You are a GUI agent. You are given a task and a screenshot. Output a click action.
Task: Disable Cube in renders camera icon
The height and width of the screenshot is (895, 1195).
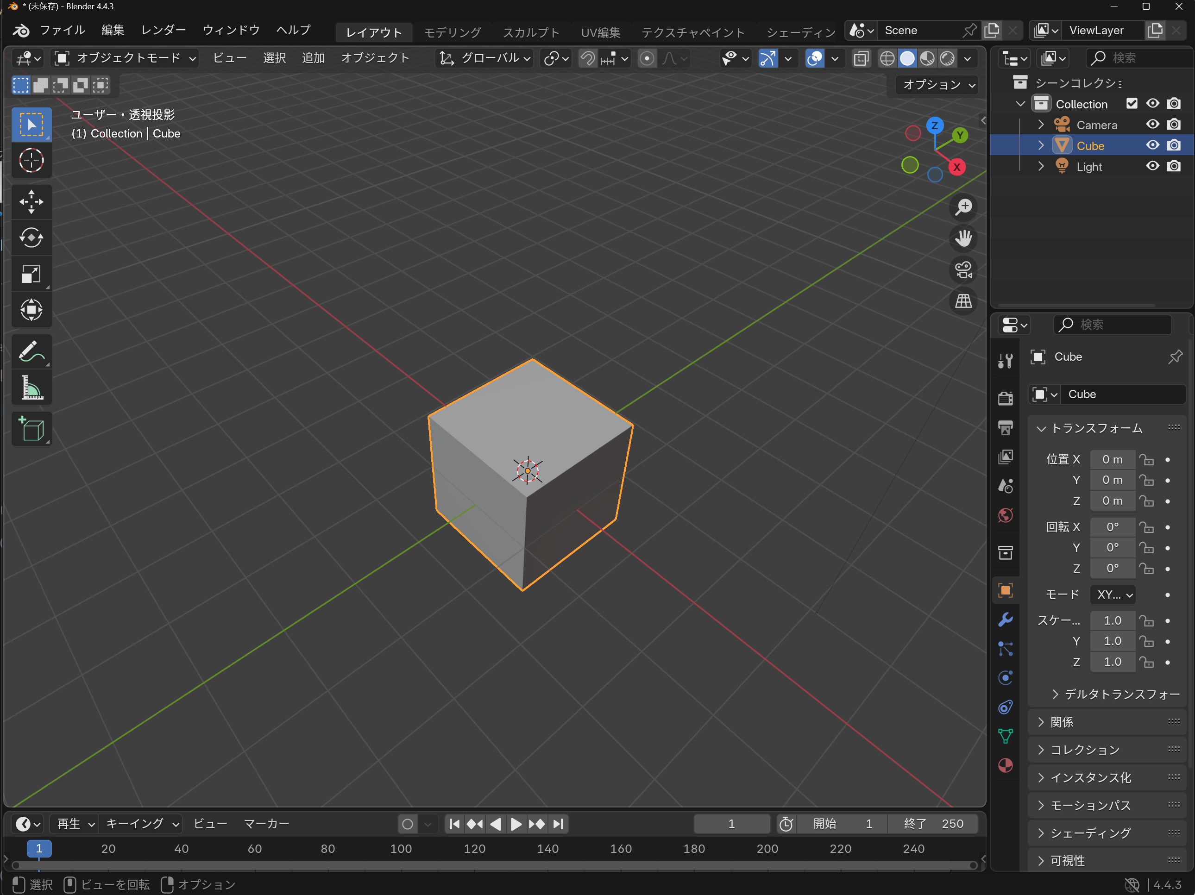[x=1173, y=145]
